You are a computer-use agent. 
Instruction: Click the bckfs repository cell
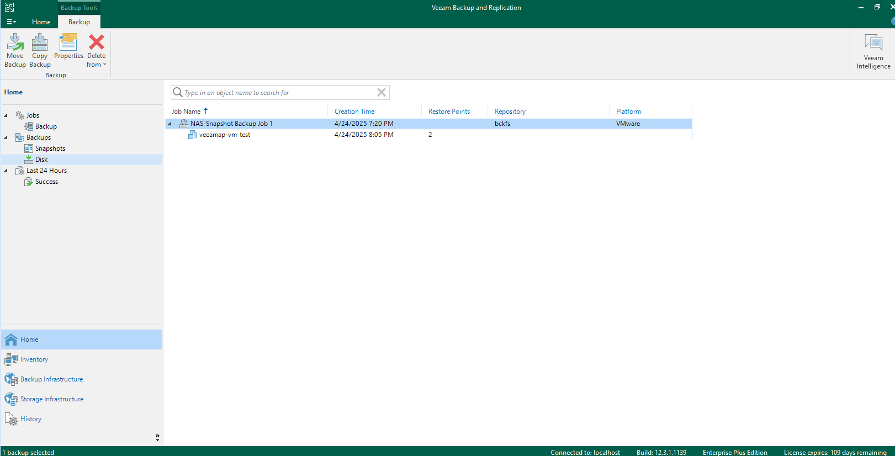[502, 124]
